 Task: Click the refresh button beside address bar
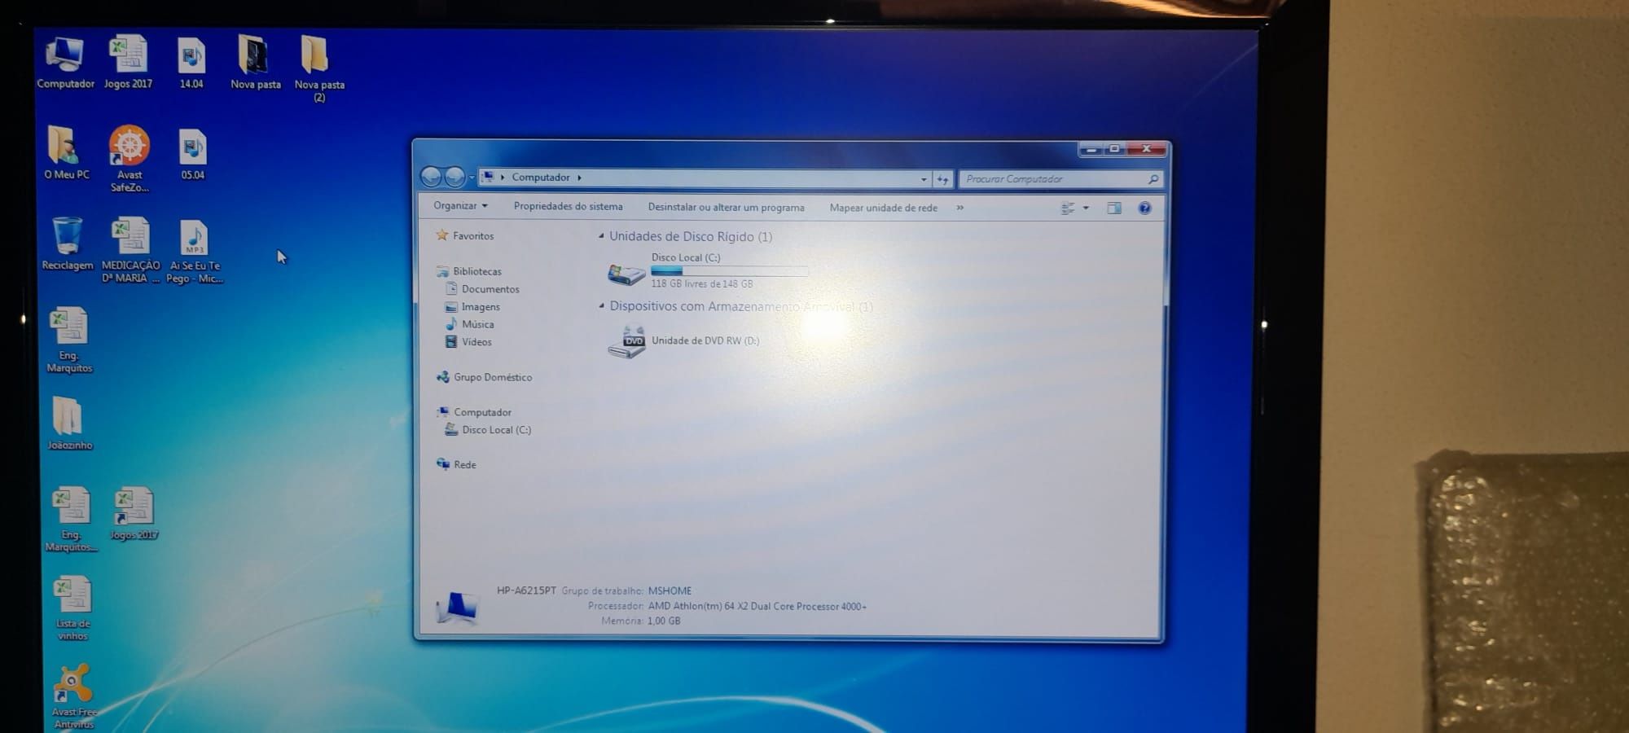pyautogui.click(x=942, y=179)
